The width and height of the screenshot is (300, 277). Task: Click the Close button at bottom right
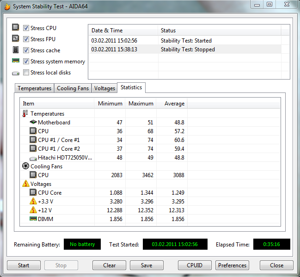coord(277,265)
